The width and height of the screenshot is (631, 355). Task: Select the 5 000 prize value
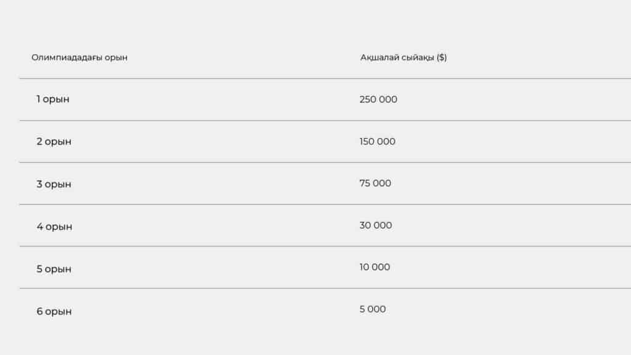373,309
